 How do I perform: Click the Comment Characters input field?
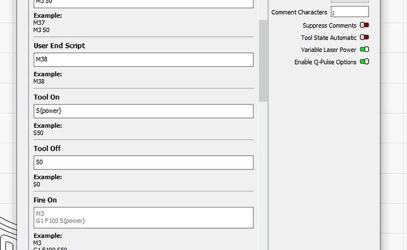click(x=349, y=12)
